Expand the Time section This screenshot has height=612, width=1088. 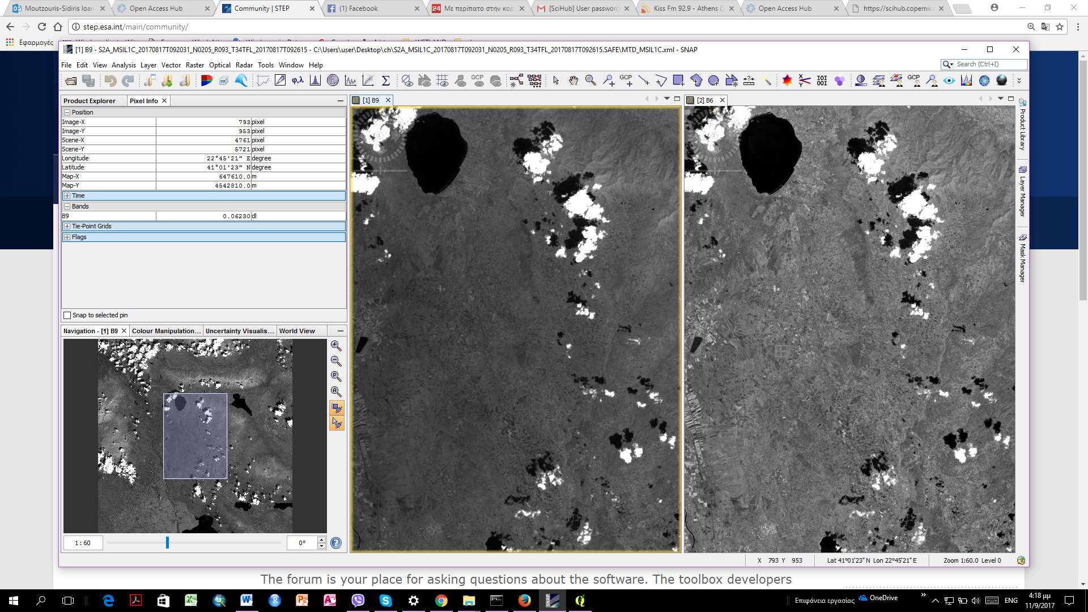point(67,196)
